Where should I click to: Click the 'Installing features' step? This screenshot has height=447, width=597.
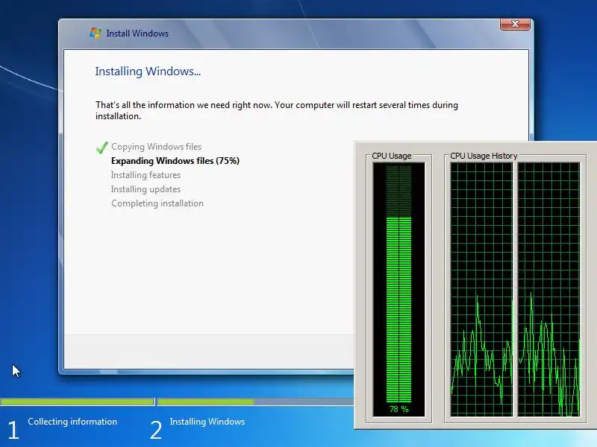click(146, 175)
